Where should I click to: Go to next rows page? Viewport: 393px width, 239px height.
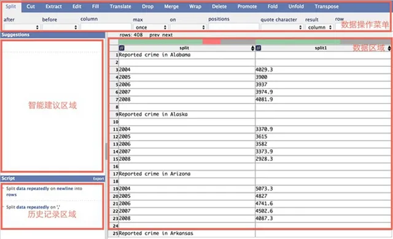pos(167,35)
